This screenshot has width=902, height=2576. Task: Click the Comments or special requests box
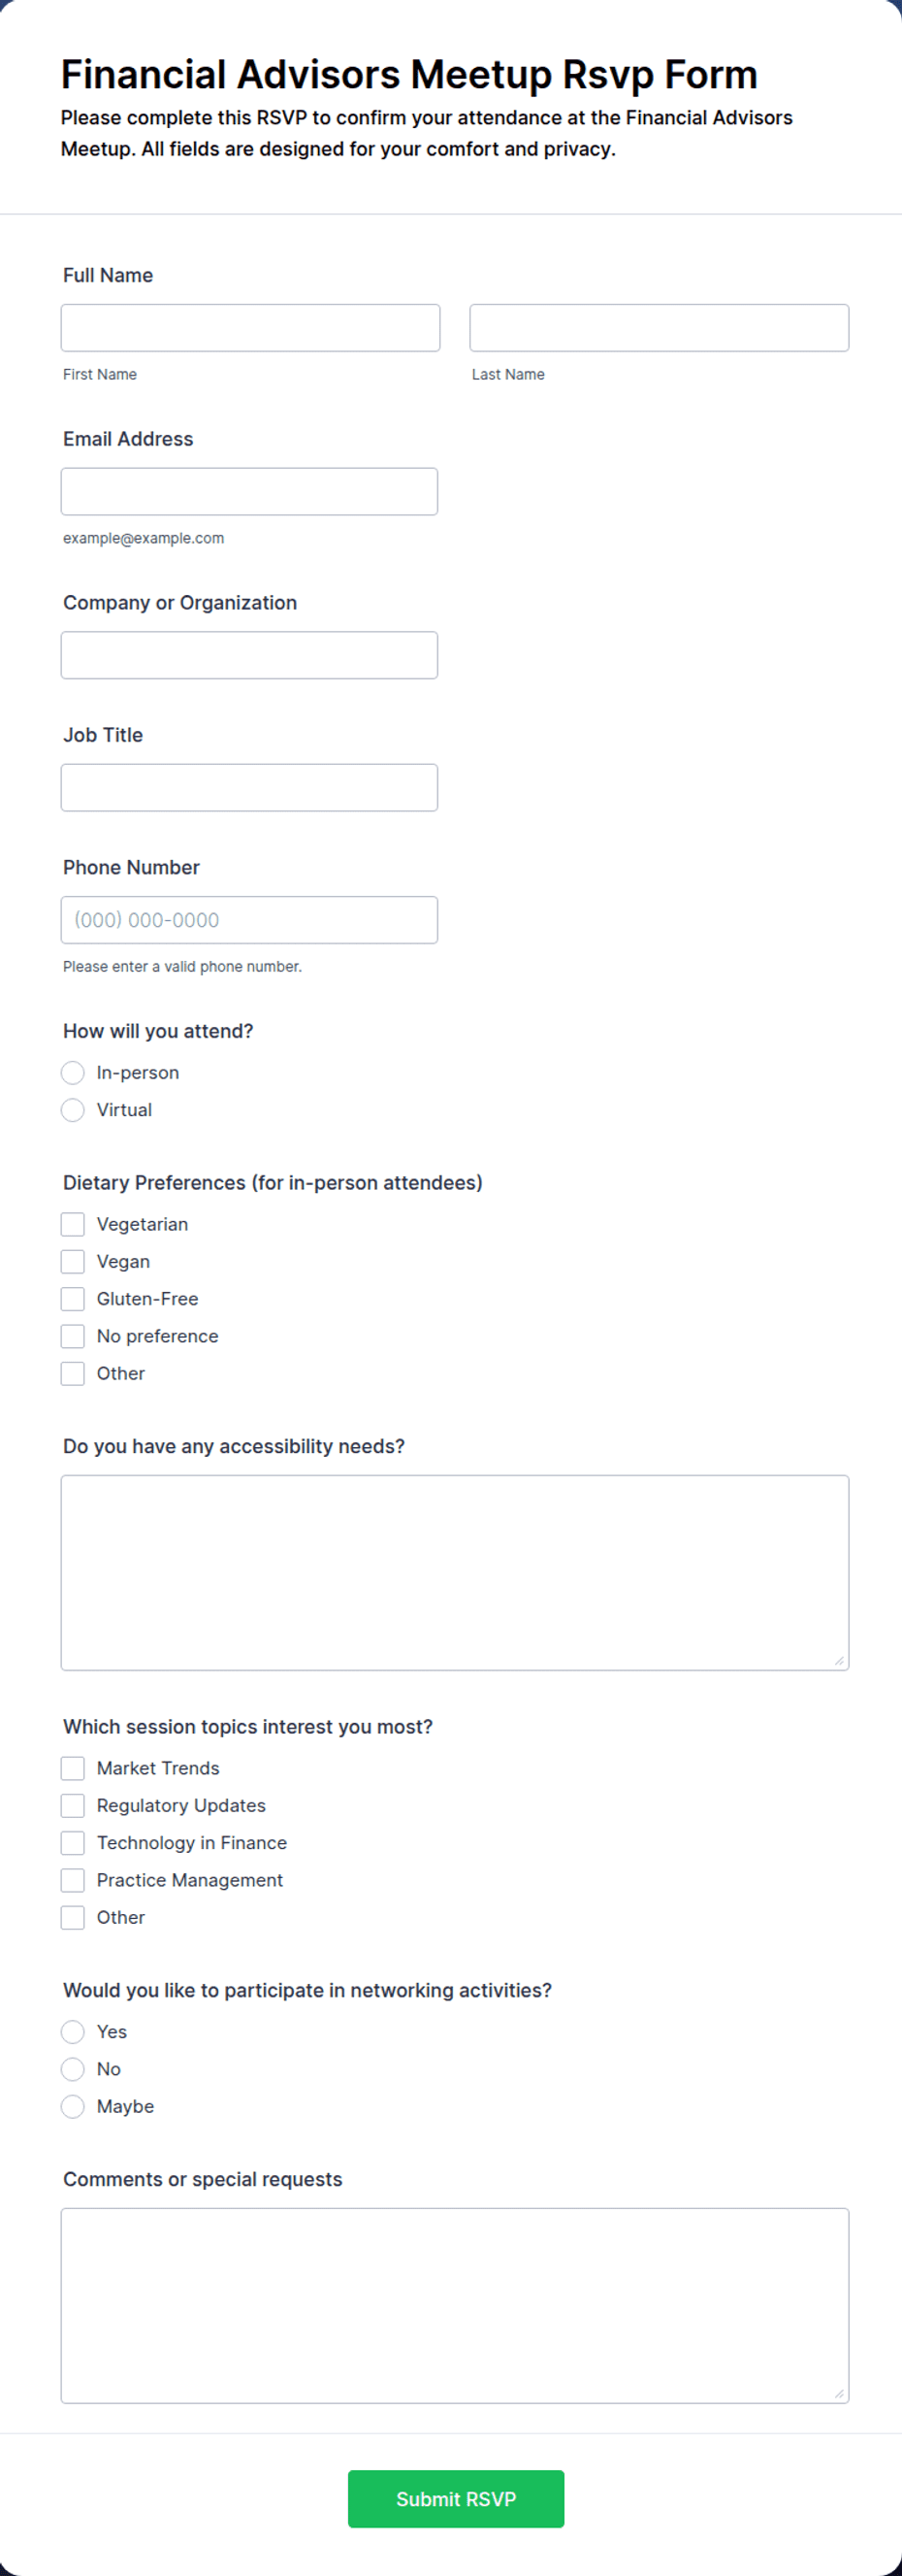tap(455, 2306)
